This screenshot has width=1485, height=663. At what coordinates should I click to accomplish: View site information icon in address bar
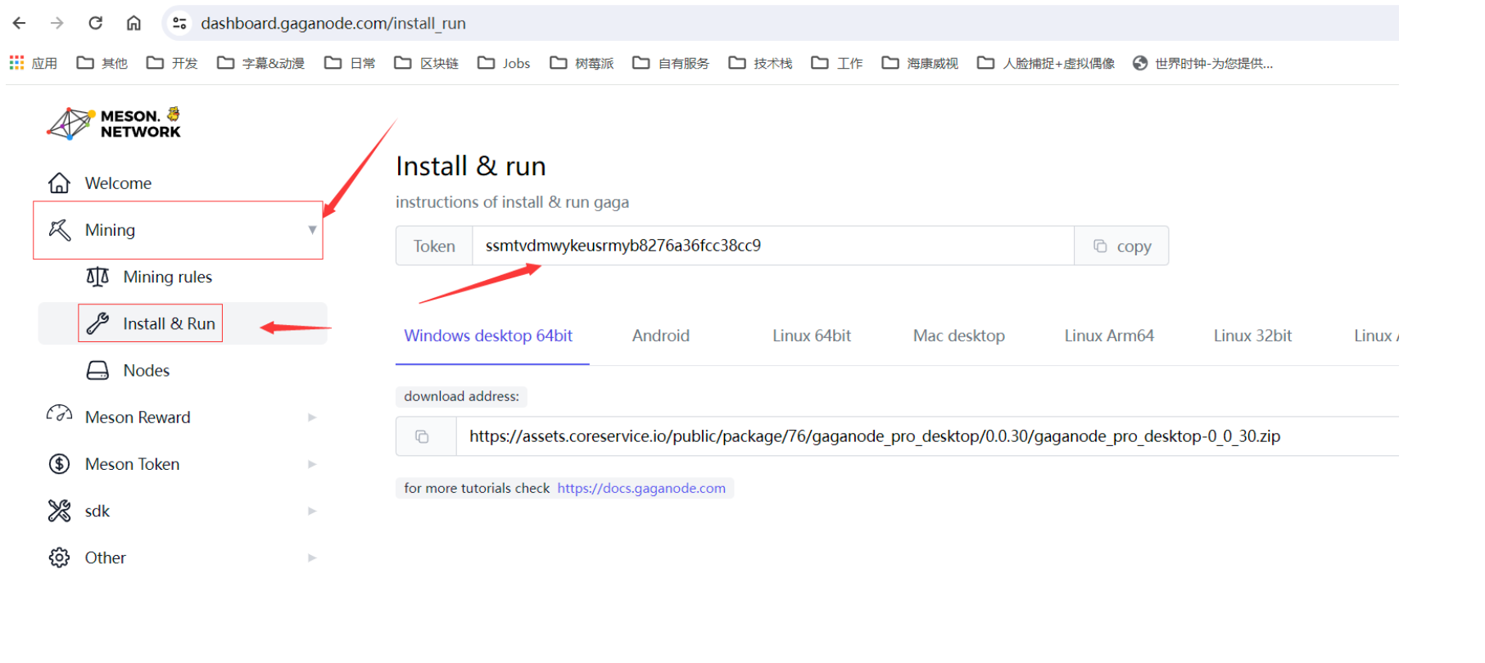point(179,23)
